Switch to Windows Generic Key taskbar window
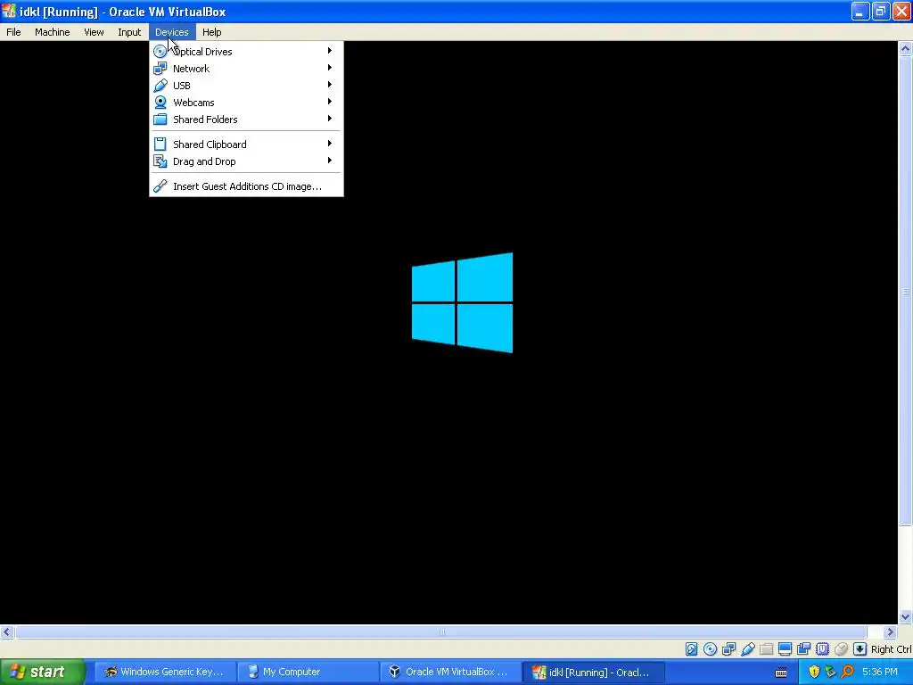This screenshot has width=913, height=685. coord(165,672)
